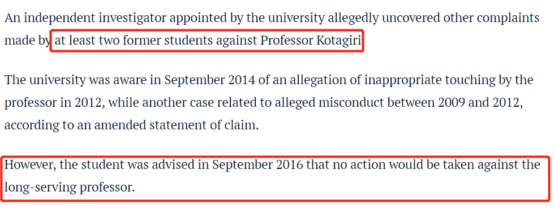This screenshot has width=554, height=209.
Task: Click the word "advised" in the highlighted paragraph
Action: tap(175, 164)
